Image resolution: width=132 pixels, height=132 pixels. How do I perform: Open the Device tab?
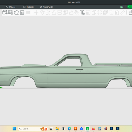(x=10, y=7)
